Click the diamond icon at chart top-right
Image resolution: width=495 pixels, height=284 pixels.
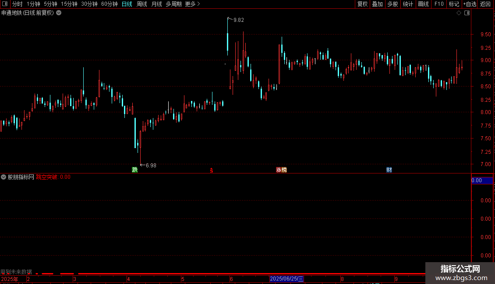pyautogui.click(x=459, y=13)
